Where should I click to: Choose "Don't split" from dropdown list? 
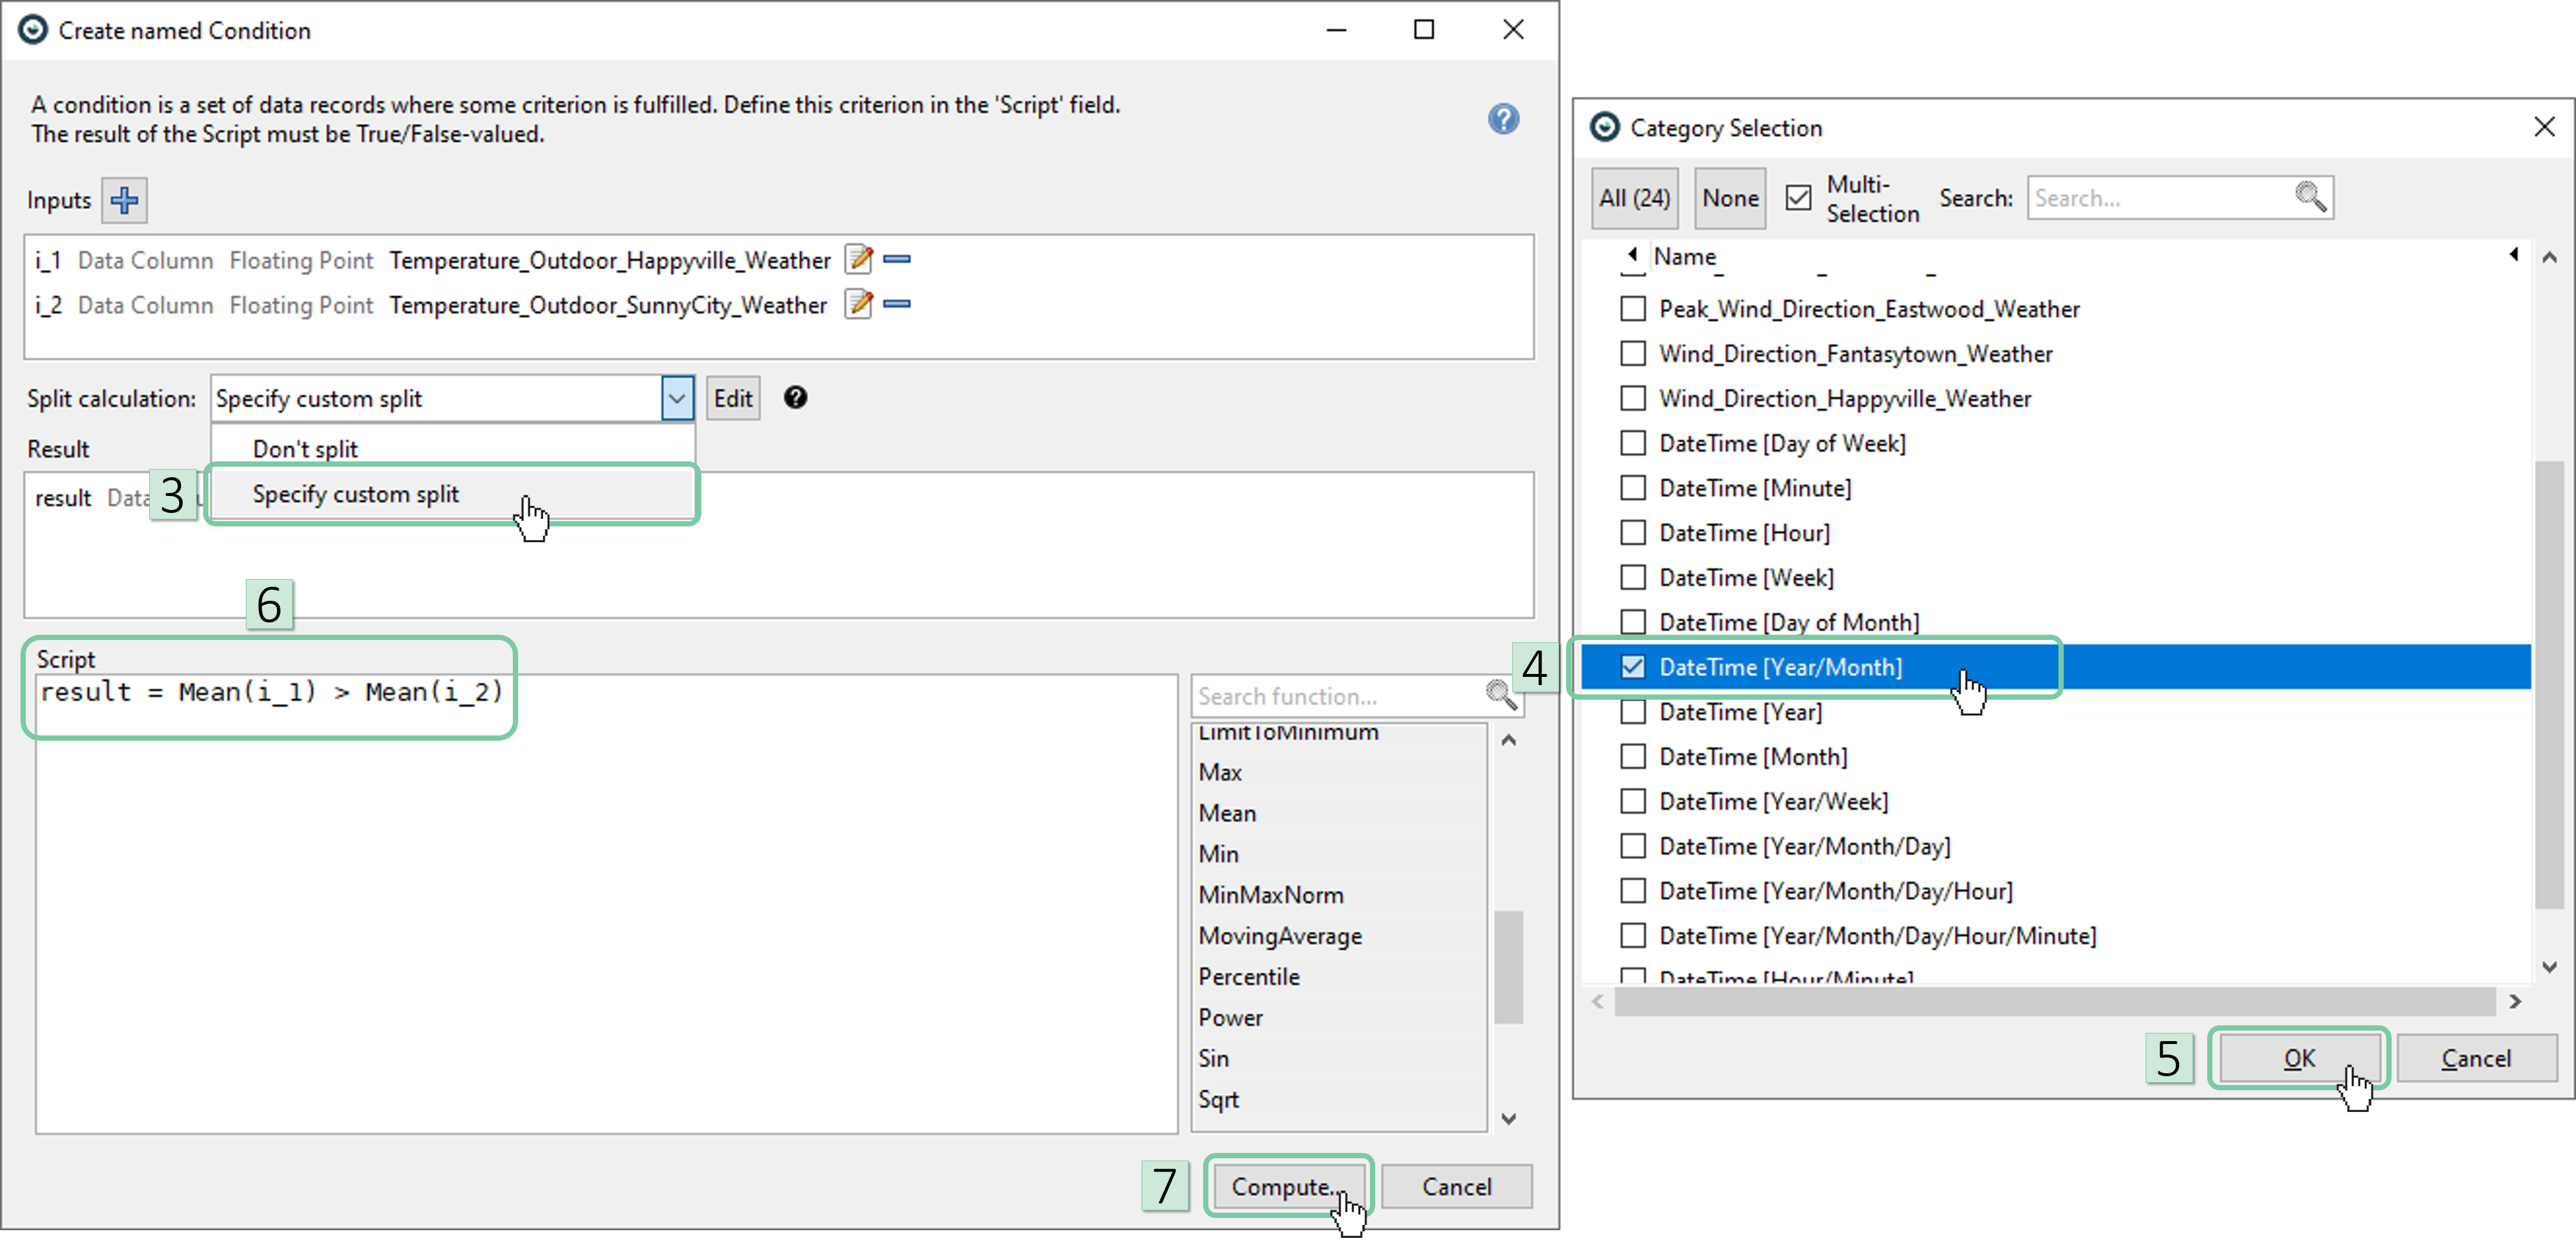pyautogui.click(x=305, y=449)
